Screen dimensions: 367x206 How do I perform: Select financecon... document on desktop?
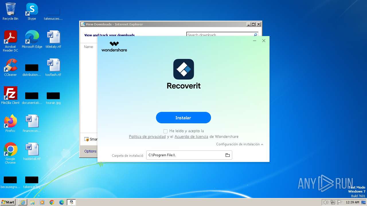[x=32, y=124]
